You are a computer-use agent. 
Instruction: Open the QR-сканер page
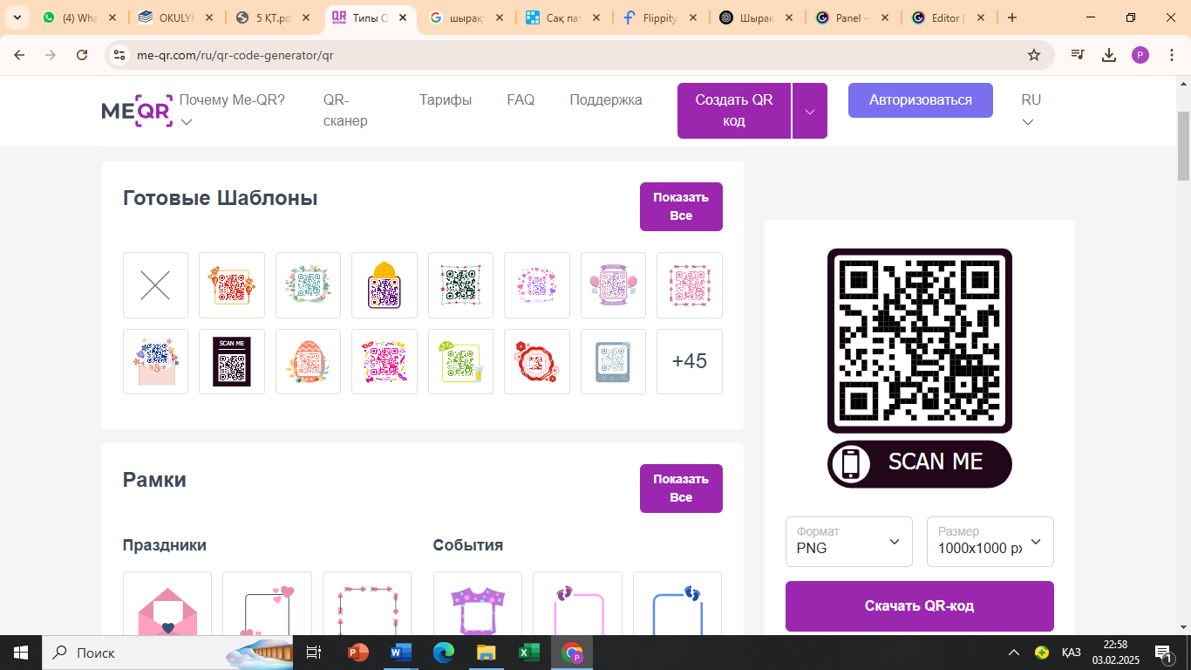tap(345, 111)
